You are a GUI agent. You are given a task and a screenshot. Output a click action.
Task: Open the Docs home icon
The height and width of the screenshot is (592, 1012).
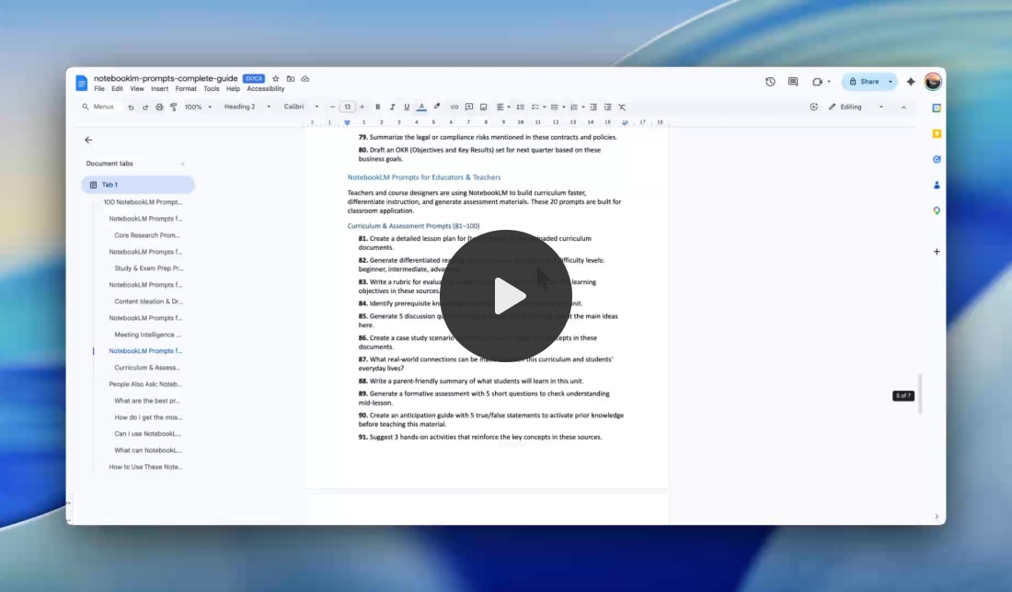pyautogui.click(x=81, y=83)
